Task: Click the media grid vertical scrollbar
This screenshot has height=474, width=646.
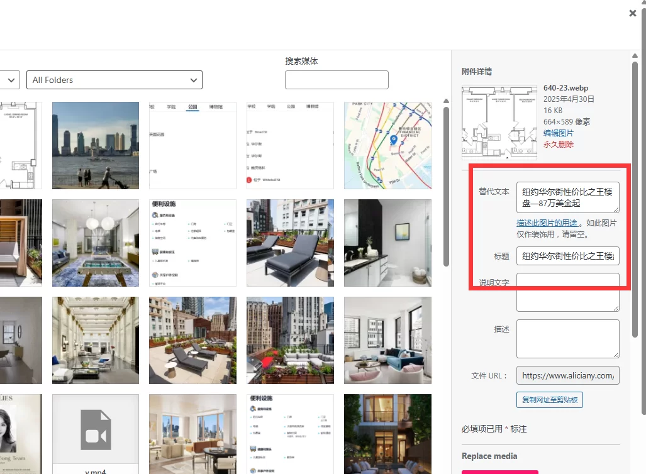Action: [446, 187]
